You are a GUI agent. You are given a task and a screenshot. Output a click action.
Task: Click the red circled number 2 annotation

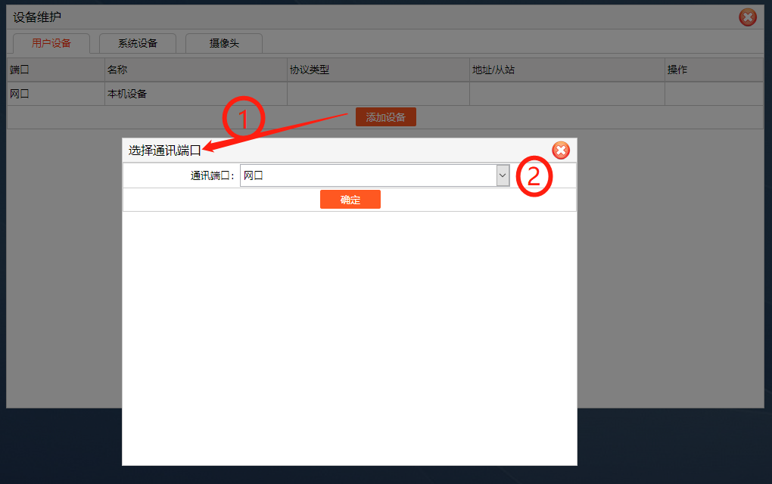pyautogui.click(x=534, y=177)
